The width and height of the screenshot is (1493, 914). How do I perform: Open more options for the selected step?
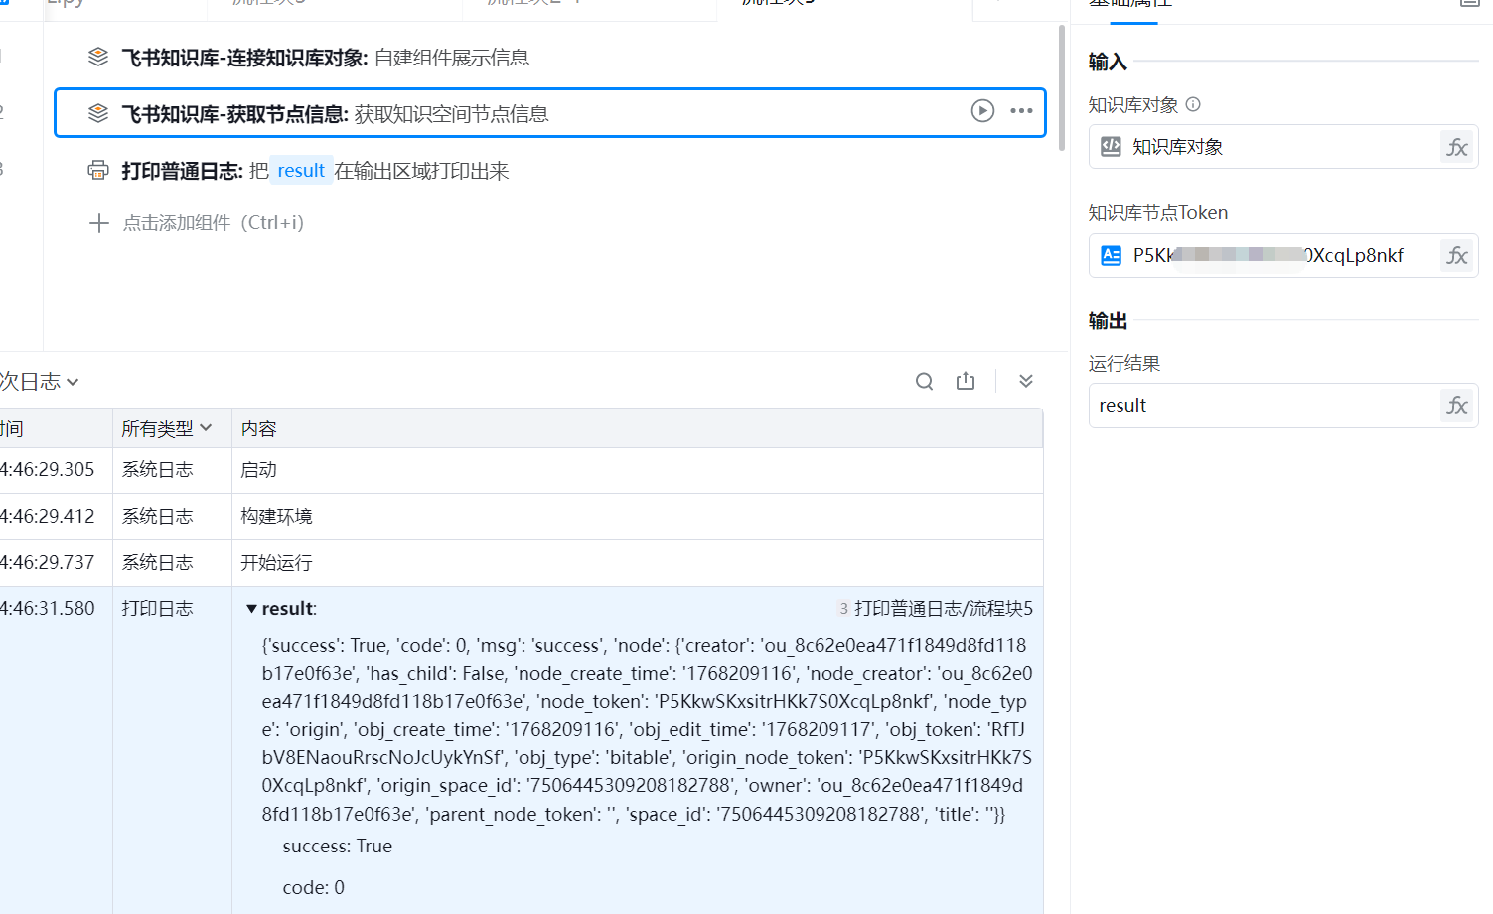pyautogui.click(x=1021, y=111)
